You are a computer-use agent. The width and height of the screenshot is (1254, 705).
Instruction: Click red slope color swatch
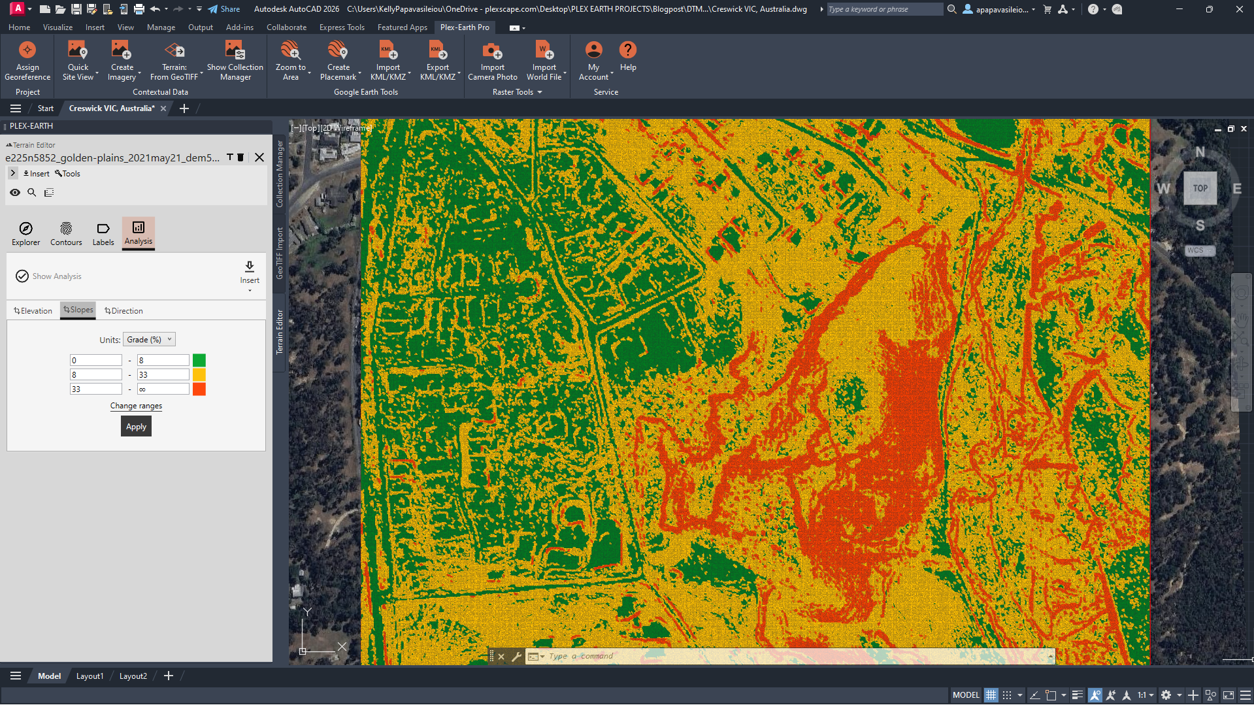(x=199, y=389)
